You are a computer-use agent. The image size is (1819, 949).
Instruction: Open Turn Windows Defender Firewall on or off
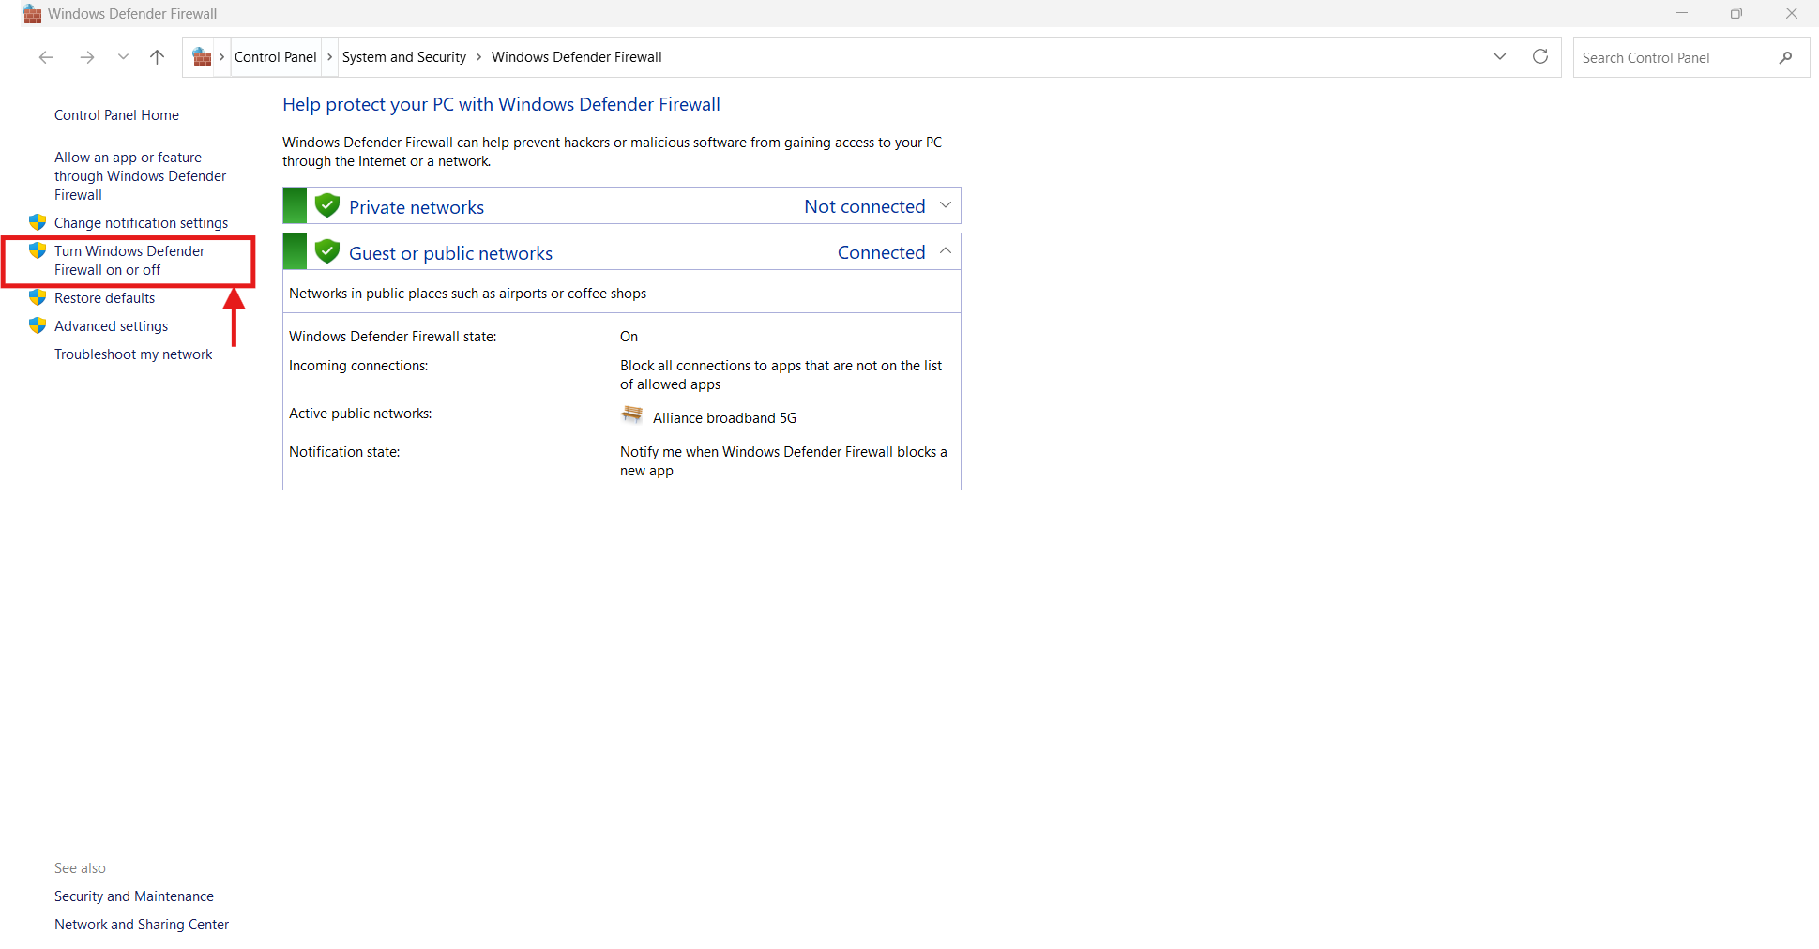point(129,261)
